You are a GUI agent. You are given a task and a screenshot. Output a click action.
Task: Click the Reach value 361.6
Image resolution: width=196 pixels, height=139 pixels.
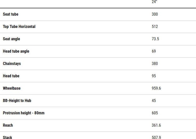tap(156, 125)
